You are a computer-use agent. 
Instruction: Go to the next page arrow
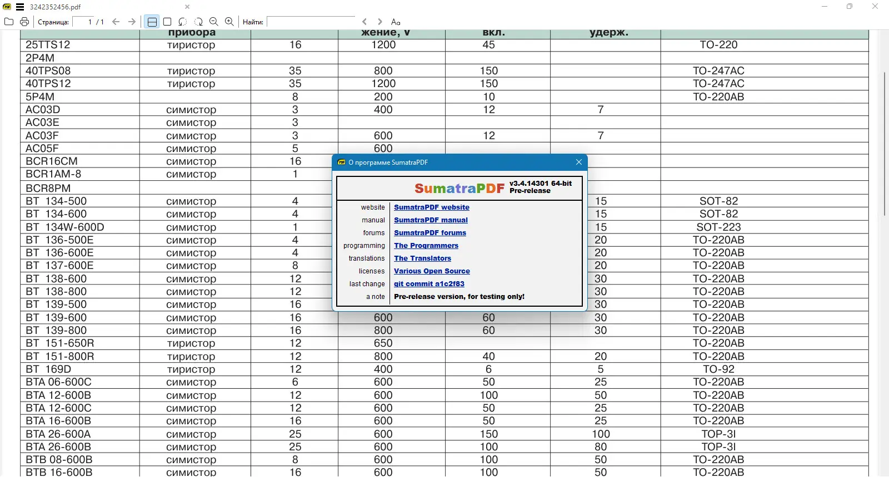pos(132,22)
